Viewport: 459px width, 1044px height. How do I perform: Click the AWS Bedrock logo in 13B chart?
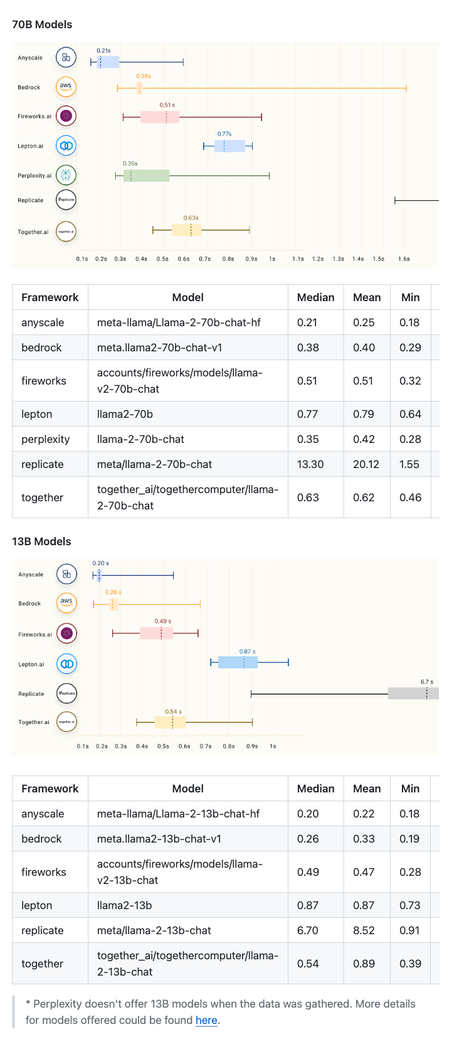66,603
